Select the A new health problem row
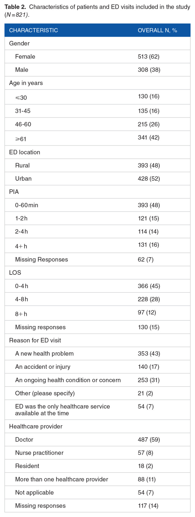Screen dimensions: 195x517 point(44,354)
